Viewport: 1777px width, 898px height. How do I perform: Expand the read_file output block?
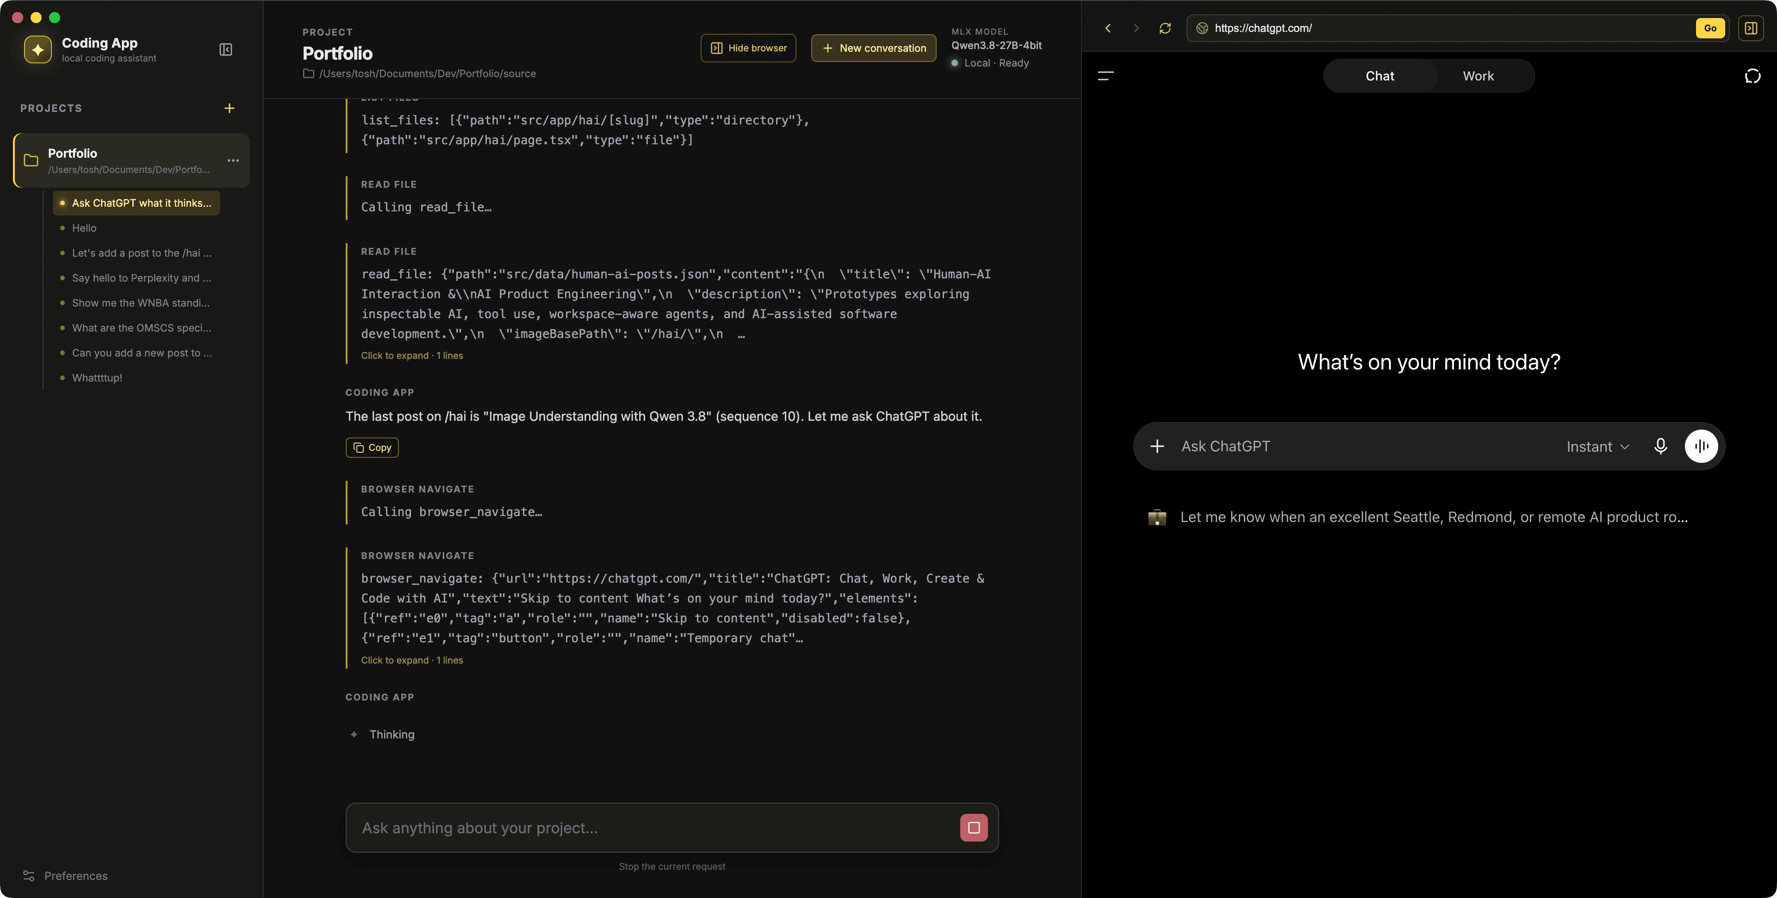pyautogui.click(x=412, y=356)
